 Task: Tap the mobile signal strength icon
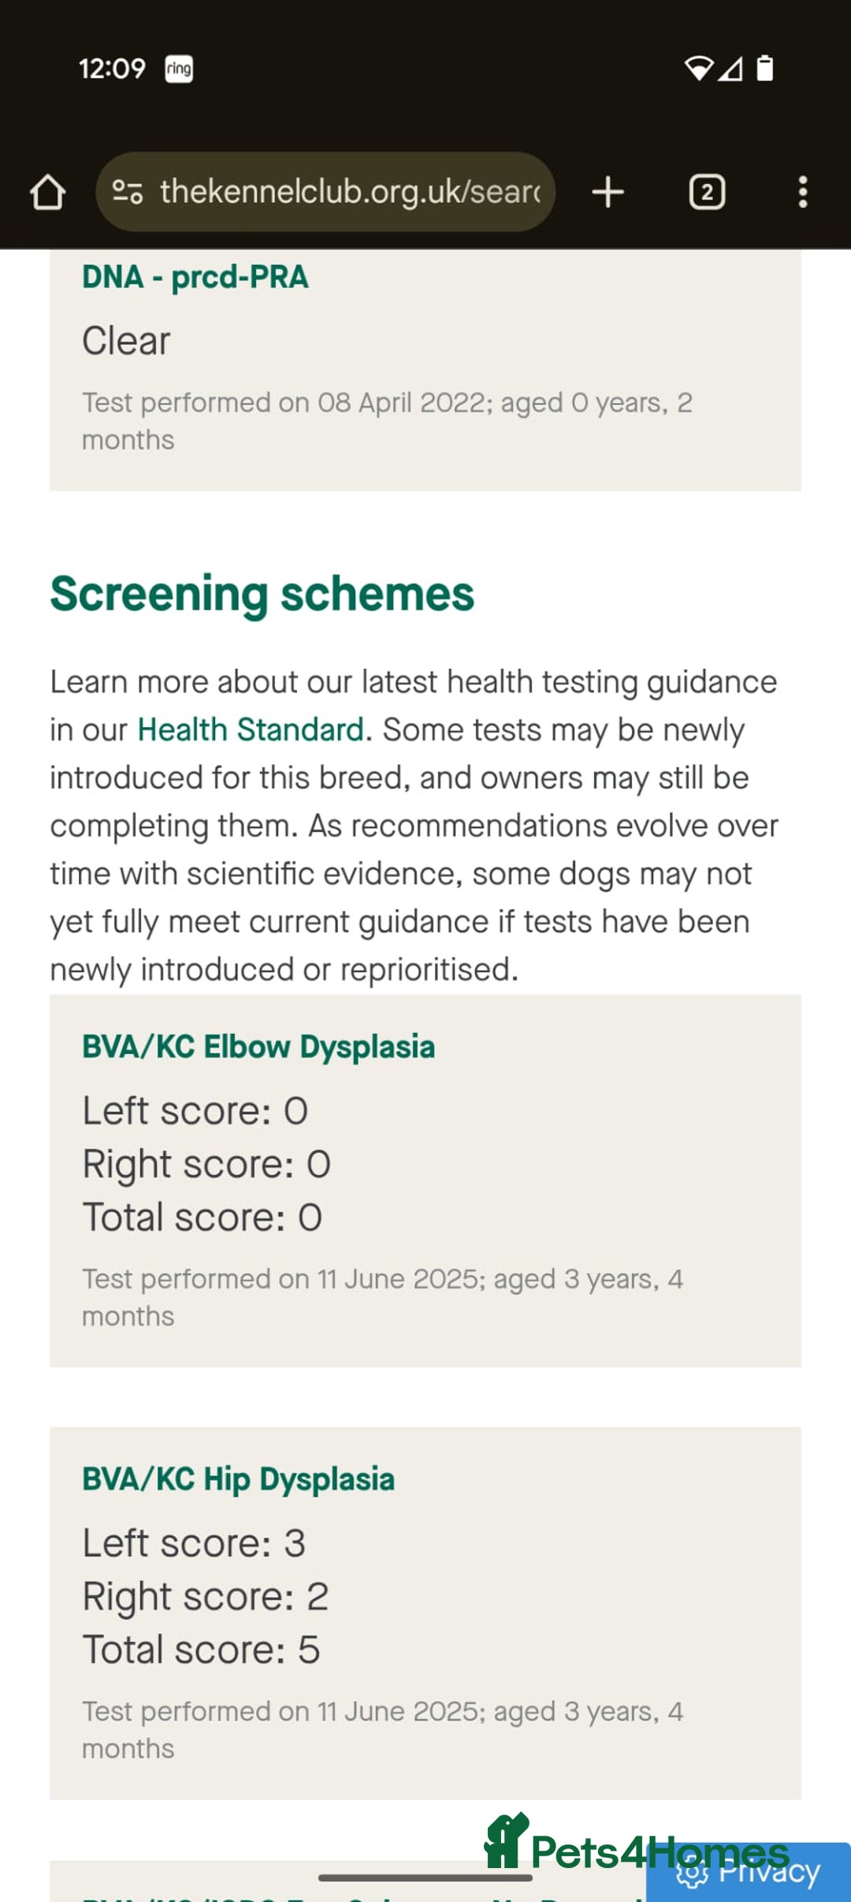point(730,69)
